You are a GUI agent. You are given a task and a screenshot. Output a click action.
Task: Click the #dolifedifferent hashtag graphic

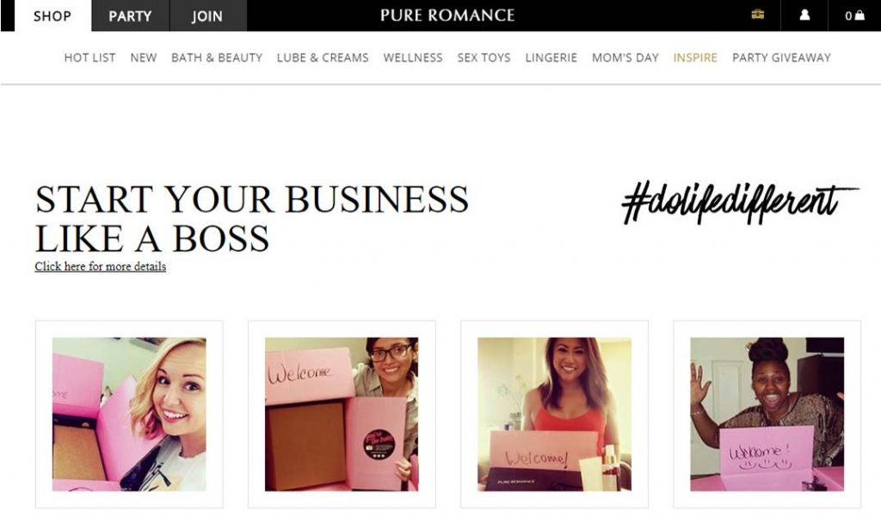click(741, 202)
